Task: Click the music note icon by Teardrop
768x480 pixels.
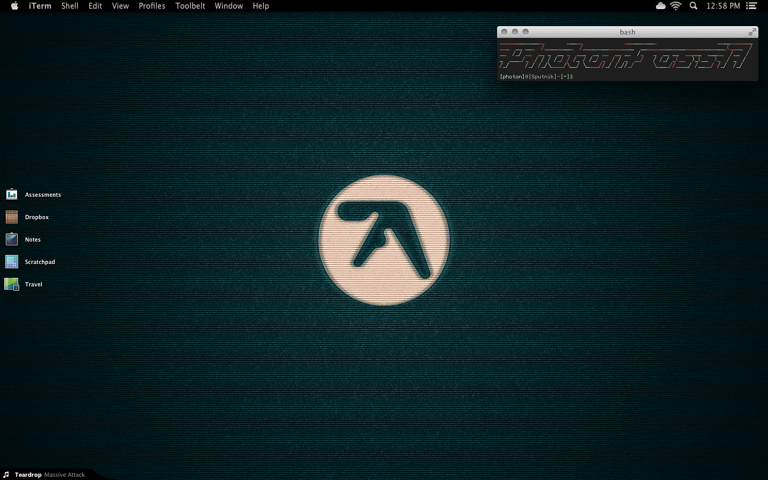Action: tap(6, 475)
